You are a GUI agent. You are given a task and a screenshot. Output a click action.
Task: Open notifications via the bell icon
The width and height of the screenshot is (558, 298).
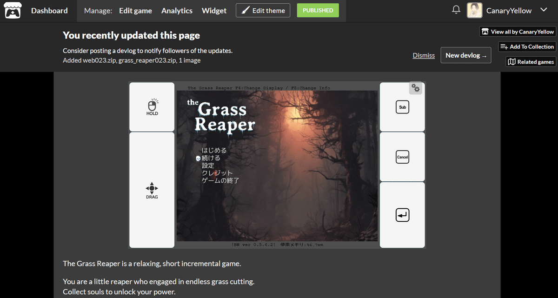456,9
